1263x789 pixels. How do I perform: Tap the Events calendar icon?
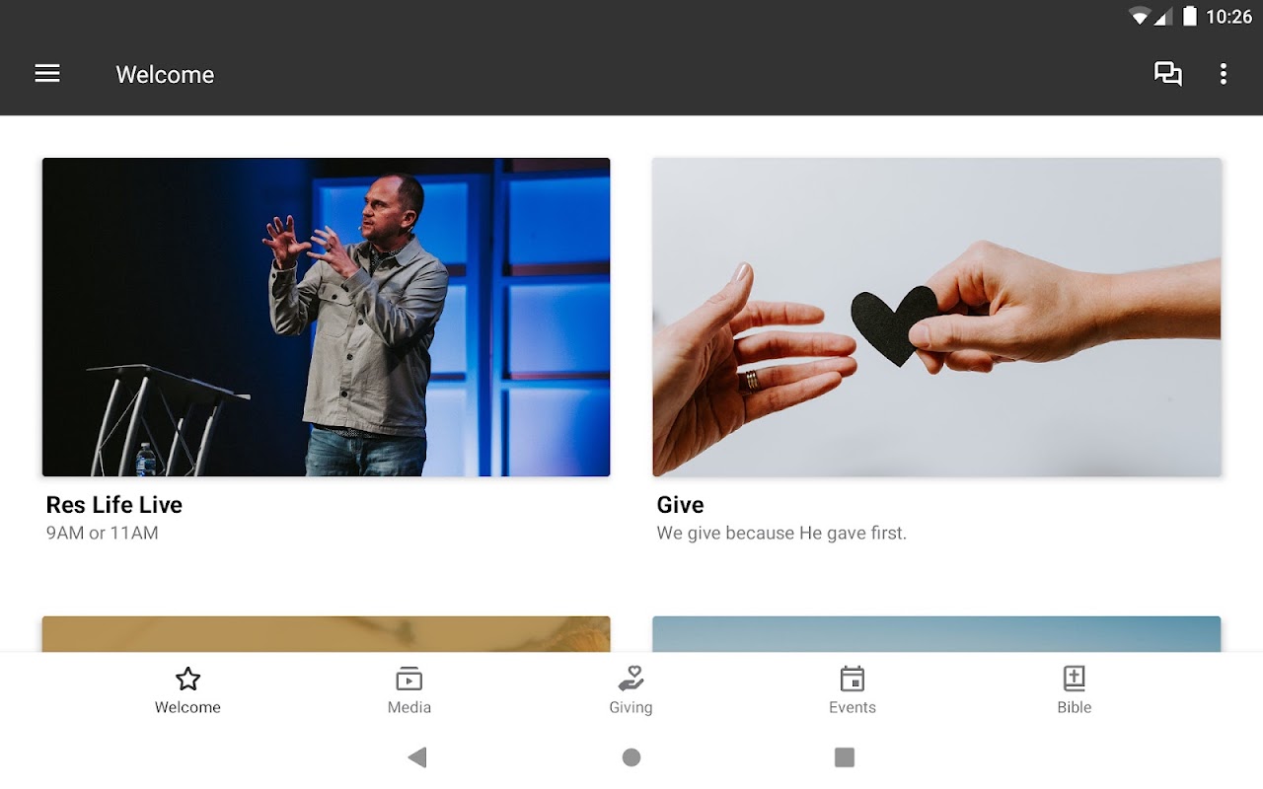[x=853, y=679]
